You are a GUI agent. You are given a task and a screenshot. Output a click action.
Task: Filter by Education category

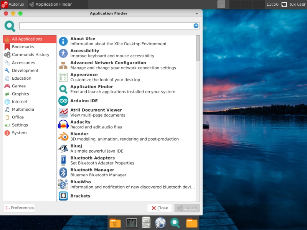coord(30,78)
